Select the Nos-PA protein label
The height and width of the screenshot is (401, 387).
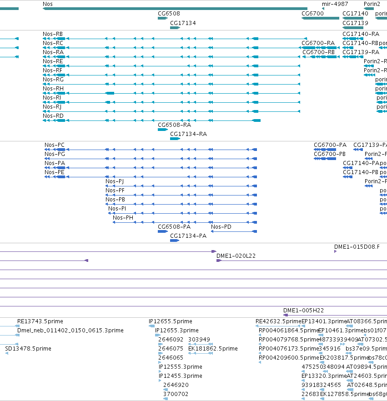tap(55, 163)
